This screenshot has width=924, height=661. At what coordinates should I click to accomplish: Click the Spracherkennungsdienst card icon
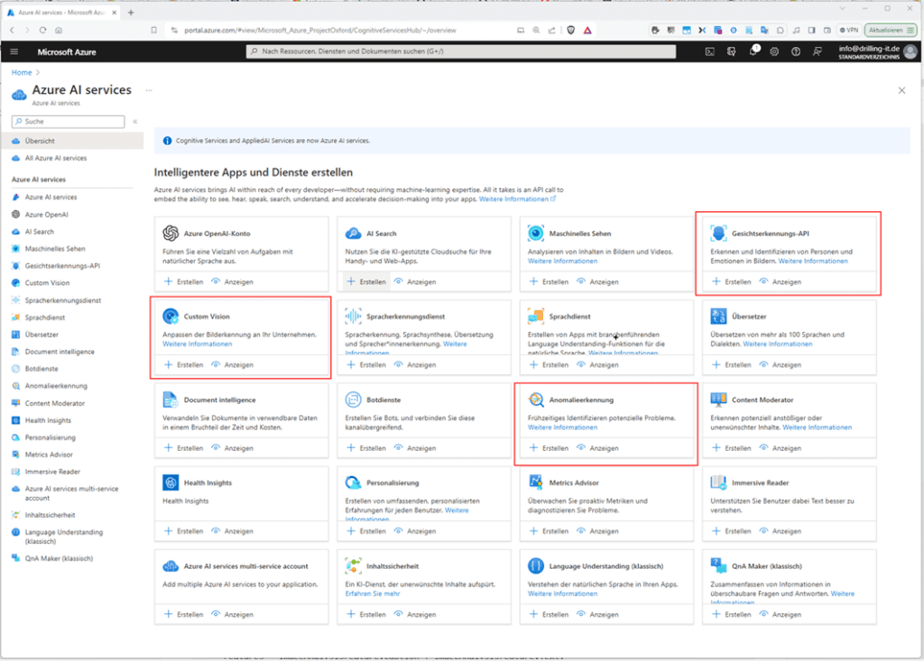tap(353, 317)
